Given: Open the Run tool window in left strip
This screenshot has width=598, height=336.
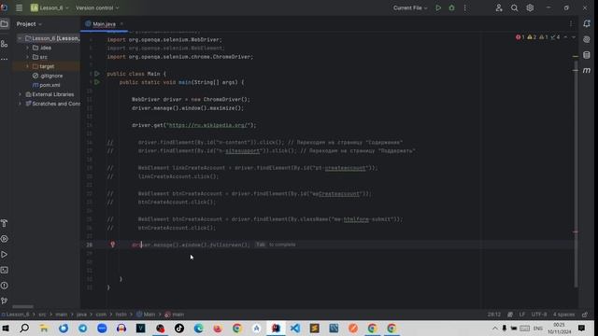Looking at the screenshot, I should 4,255.
